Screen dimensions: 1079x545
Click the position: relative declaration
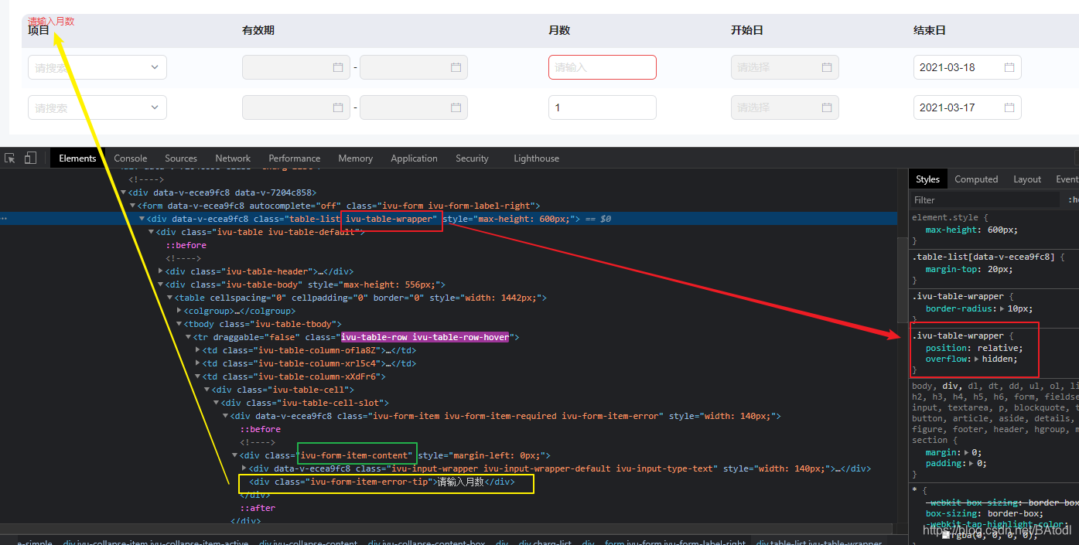[974, 347]
